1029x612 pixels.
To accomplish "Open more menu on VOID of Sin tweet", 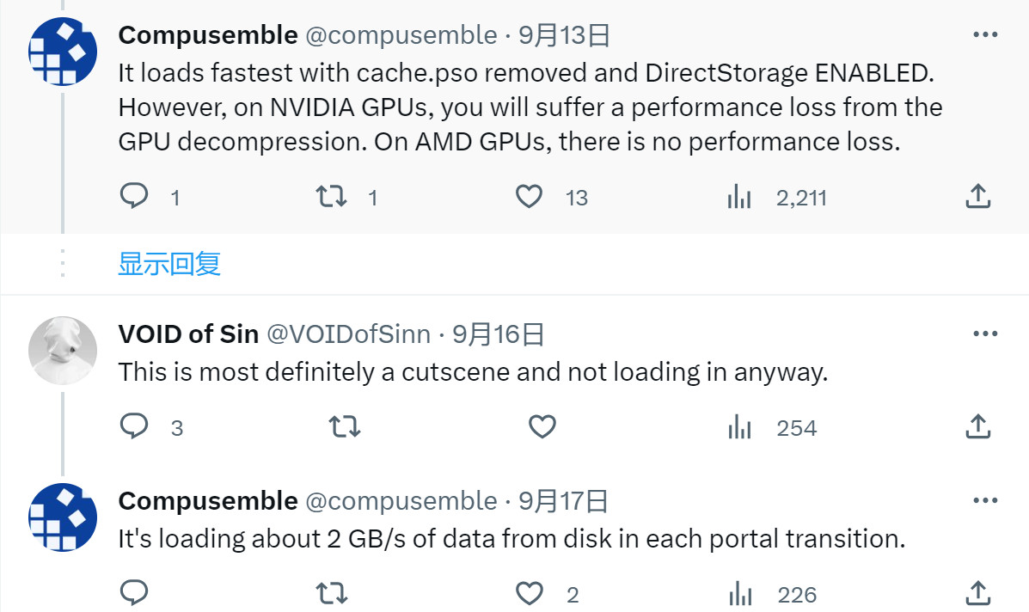I will tap(984, 334).
